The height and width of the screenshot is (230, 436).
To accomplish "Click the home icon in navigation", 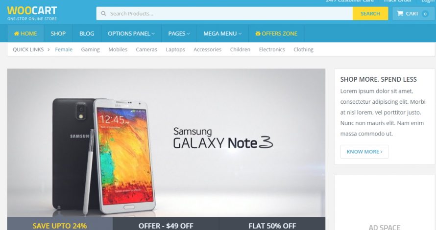I will pos(16,34).
